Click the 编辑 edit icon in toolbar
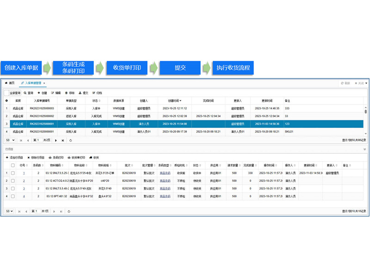The width and height of the screenshot is (370, 277). (x=53, y=93)
